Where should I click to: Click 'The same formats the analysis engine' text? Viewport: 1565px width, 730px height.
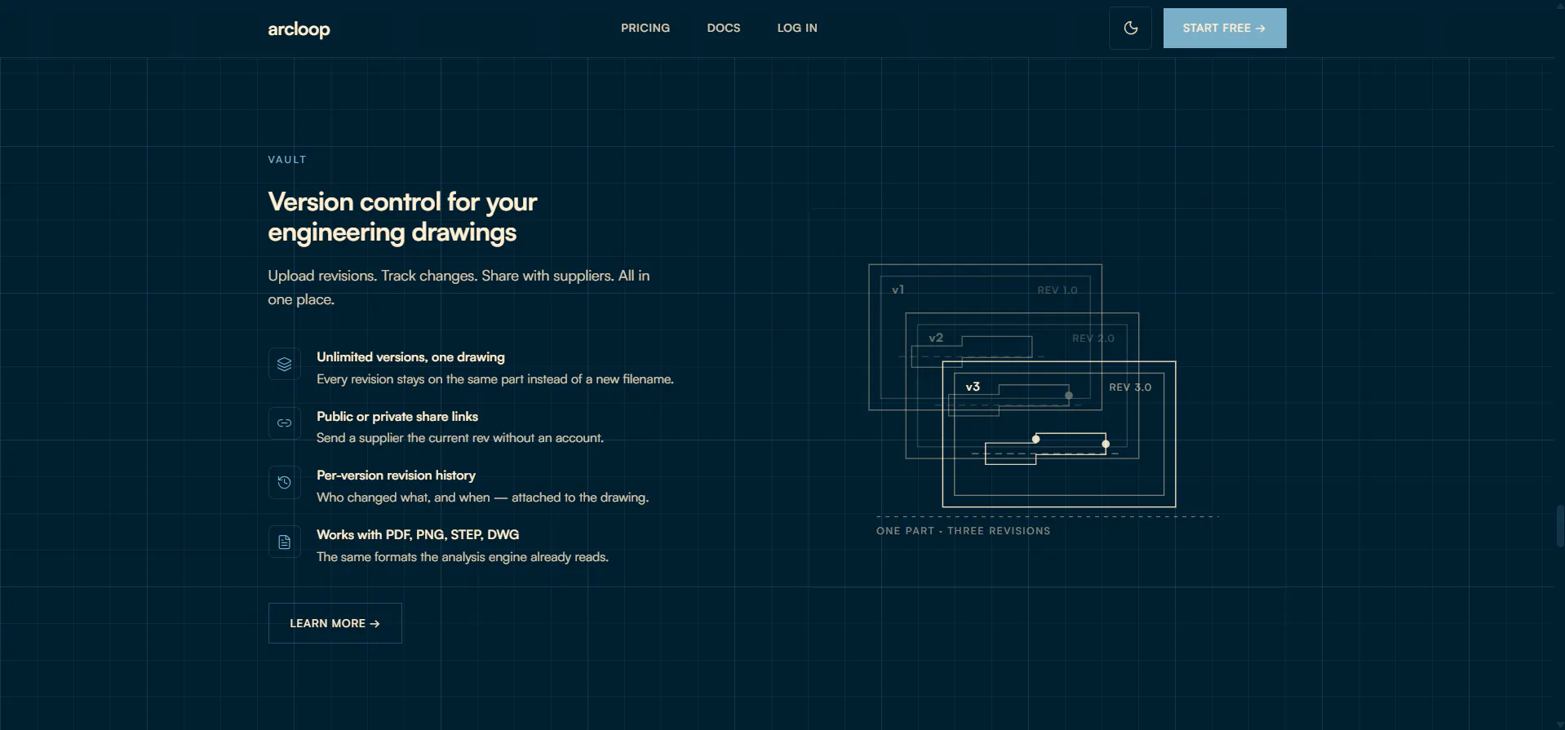463,557
